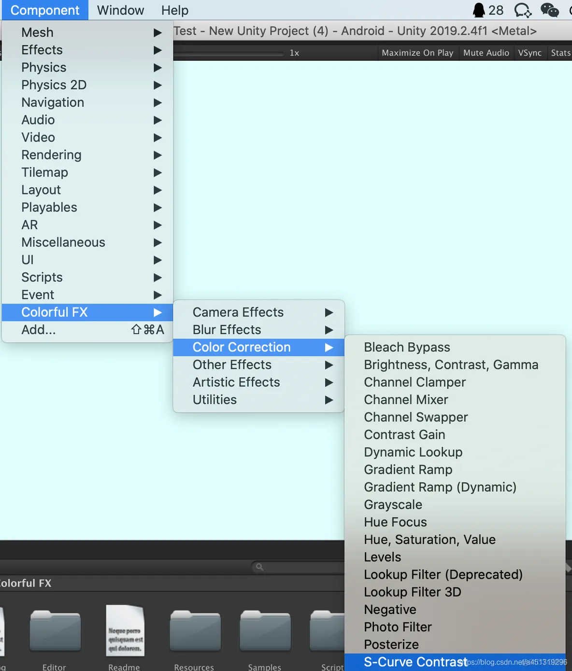
Task: Expand the Navigation submenu
Action: [x=87, y=102]
